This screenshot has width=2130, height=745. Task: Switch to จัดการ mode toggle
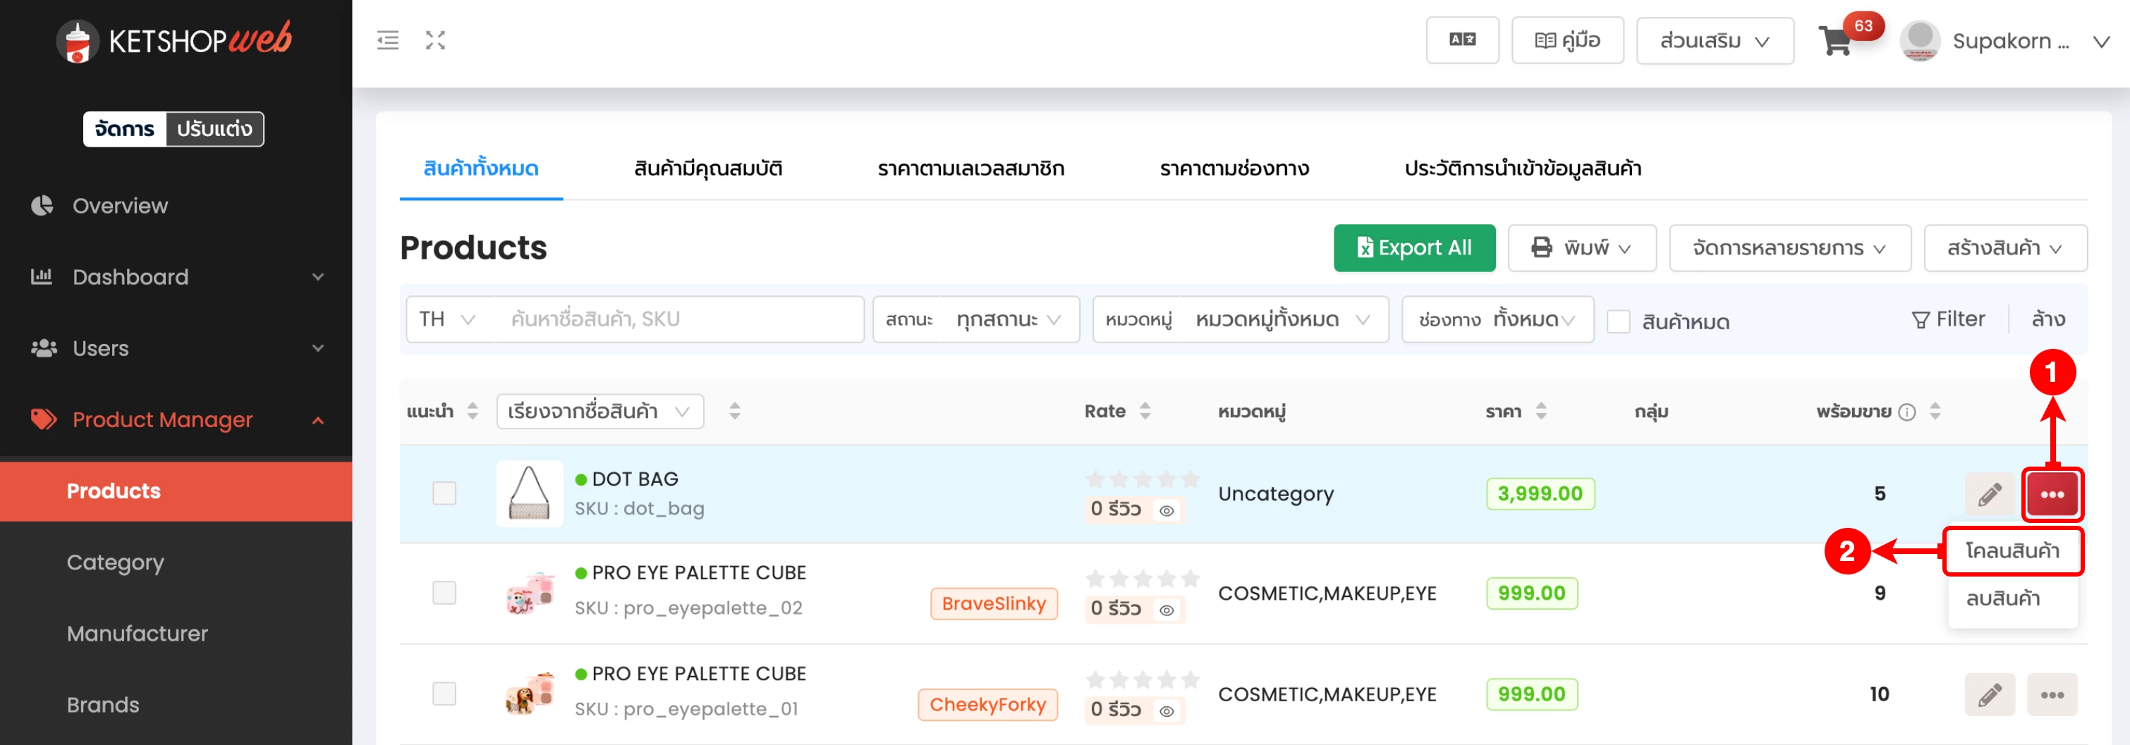pos(125,129)
